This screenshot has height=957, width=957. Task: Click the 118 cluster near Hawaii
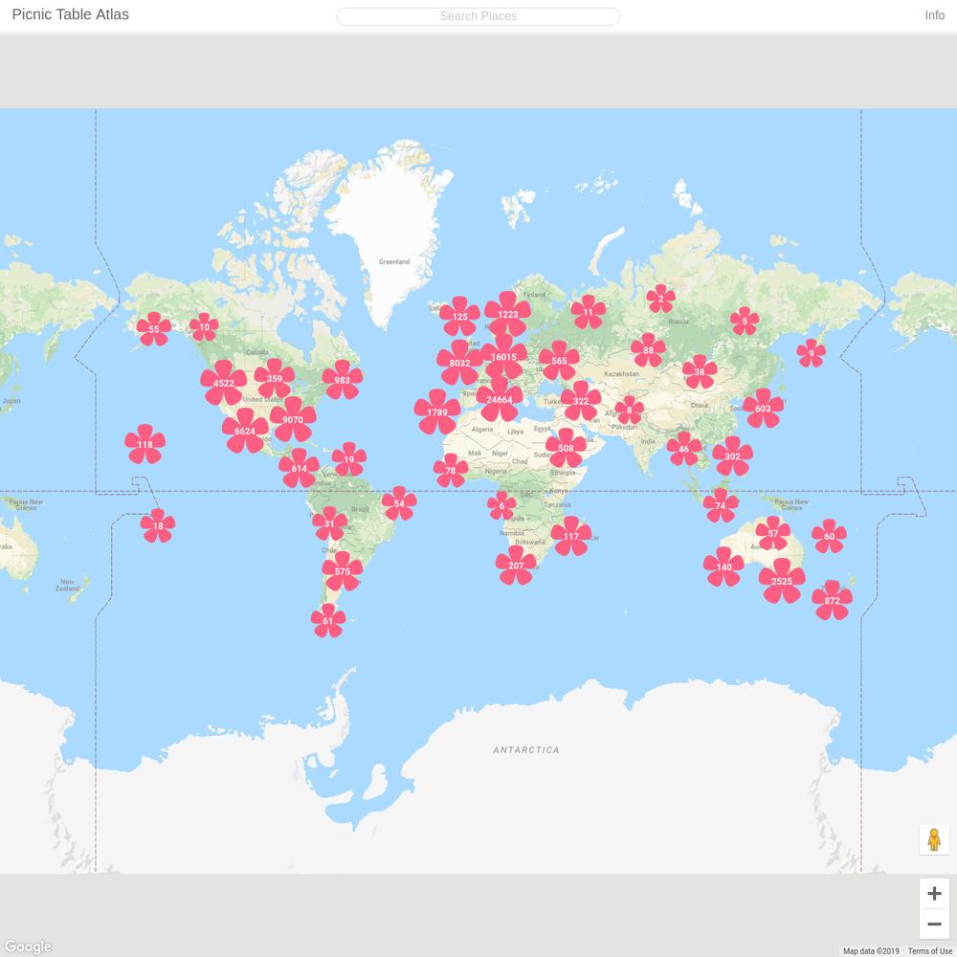(x=145, y=444)
